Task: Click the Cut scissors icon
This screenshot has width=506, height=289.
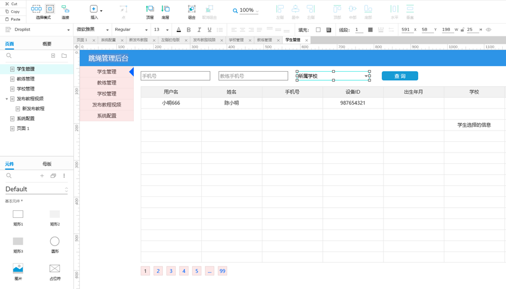Action: pyautogui.click(x=7, y=4)
